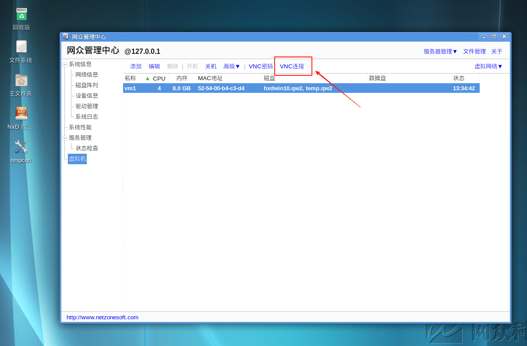
Task: Click the 网络信息 tree item
Action: (x=86, y=74)
